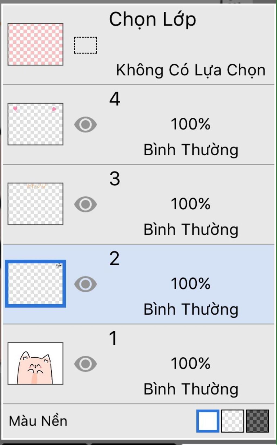Choose white background color swatch
Viewport: 277px width, 445px height.
[208, 421]
